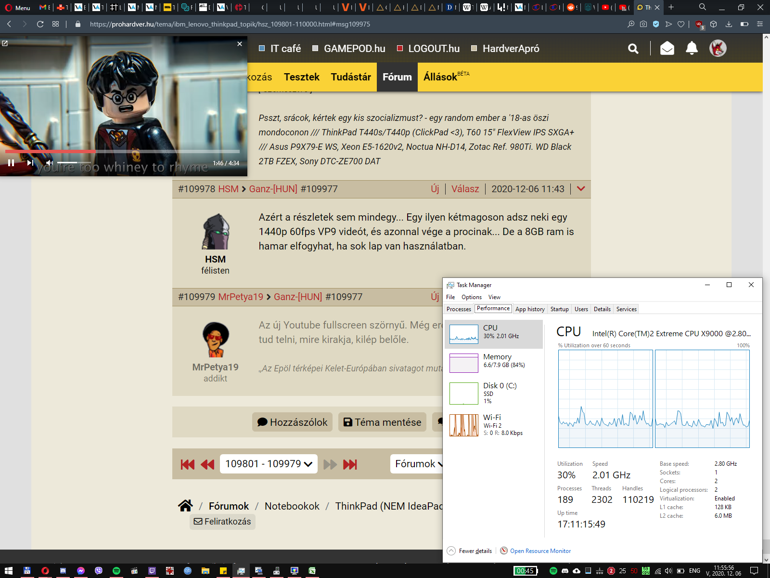Open Opera easy setup sliders icon
Screen dimensions: 770x578
tap(760, 24)
